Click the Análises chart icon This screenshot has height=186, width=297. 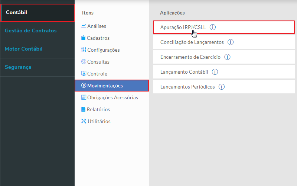point(84,26)
